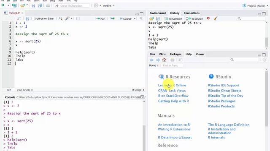Select the ?abs history entry
The height and width of the screenshot is (151, 270).
click(152, 47)
